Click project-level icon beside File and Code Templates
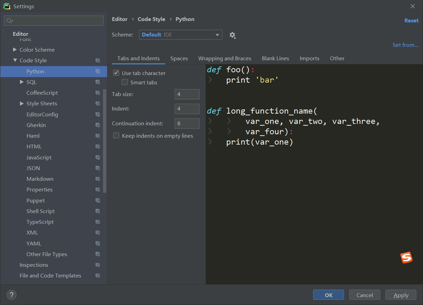This screenshot has width=423, height=305. pyautogui.click(x=98, y=276)
